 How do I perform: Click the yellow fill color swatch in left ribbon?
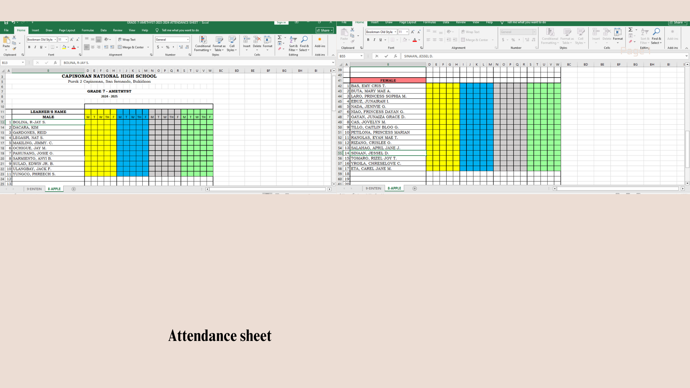(64, 47)
